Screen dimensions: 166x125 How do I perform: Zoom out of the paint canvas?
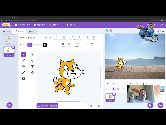pyautogui.click(x=91, y=106)
